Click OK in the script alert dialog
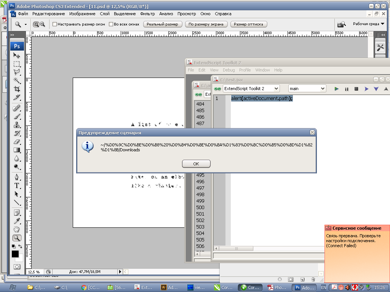The image size is (390, 292). 196,164
